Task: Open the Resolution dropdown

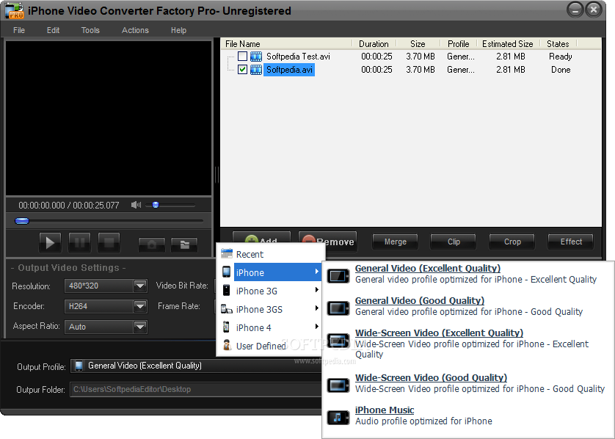Action: pyautogui.click(x=140, y=286)
